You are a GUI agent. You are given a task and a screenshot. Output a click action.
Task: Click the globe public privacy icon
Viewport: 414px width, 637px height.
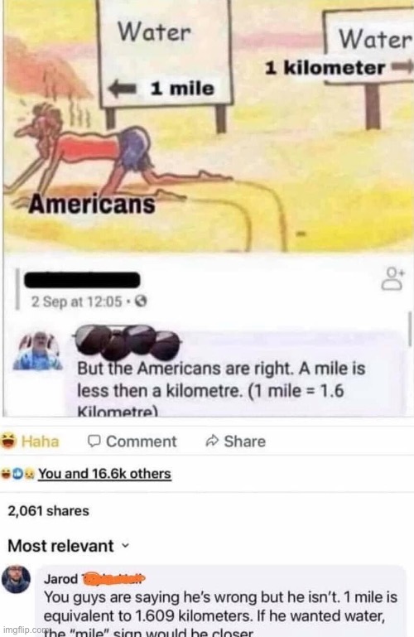point(141,302)
